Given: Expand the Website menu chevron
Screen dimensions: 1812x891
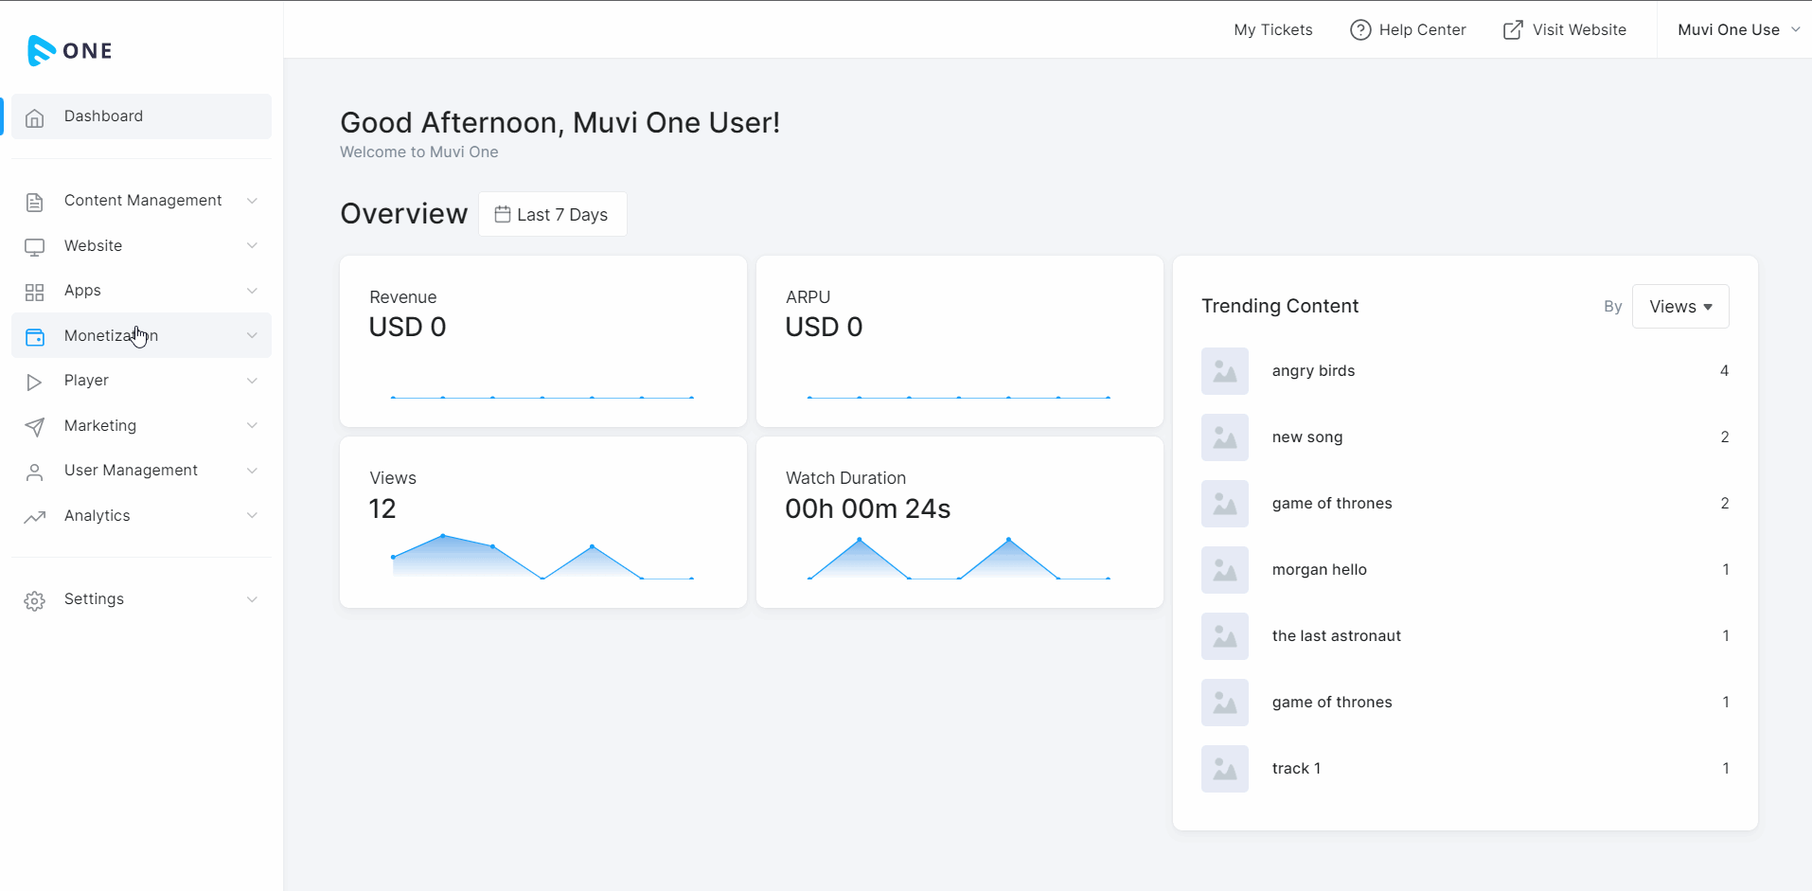Looking at the screenshot, I should pos(252,246).
